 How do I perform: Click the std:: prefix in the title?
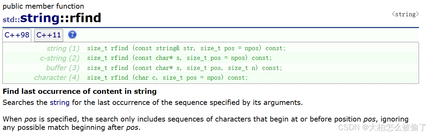click(11, 19)
